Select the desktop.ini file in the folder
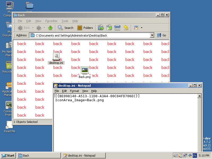The width and height of the screenshot is (212, 159). click(x=56, y=56)
